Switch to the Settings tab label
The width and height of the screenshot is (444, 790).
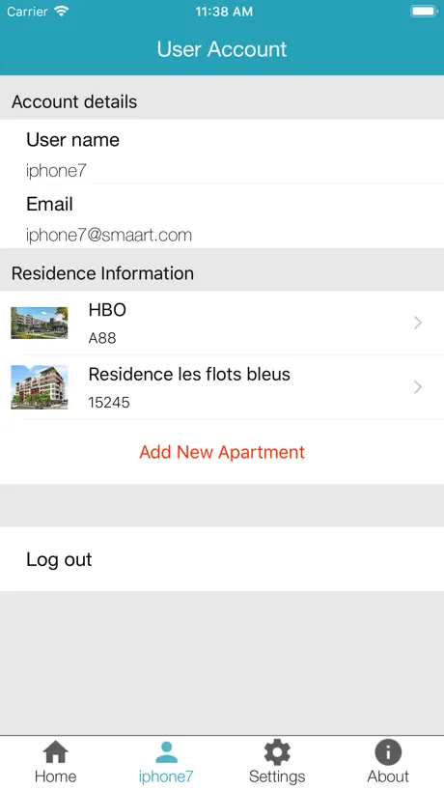[277, 776]
